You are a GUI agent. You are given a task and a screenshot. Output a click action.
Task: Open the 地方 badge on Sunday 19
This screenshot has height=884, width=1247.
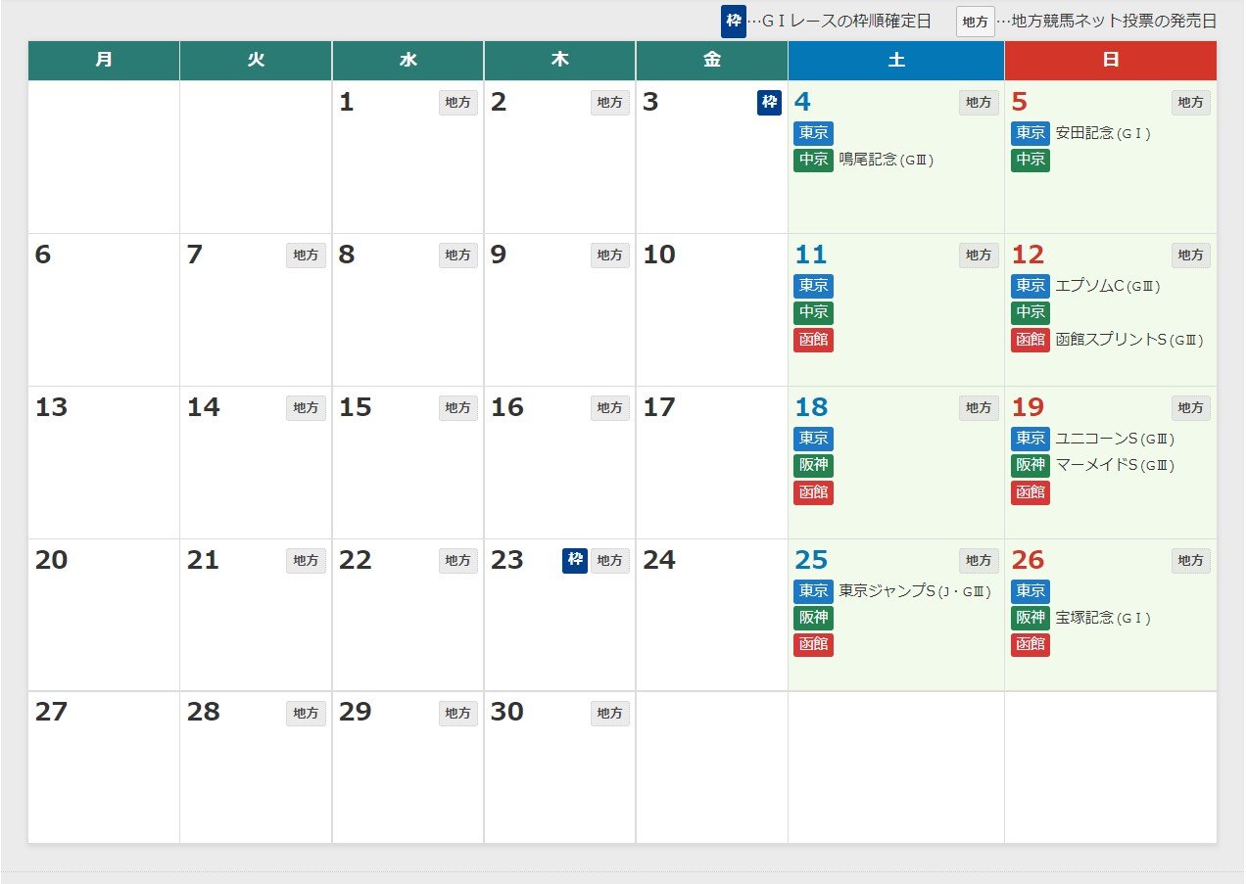point(1191,408)
